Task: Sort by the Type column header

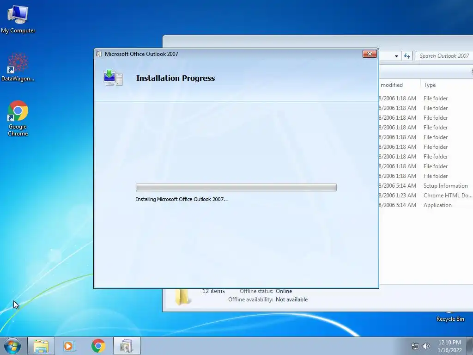Action: coord(430,85)
